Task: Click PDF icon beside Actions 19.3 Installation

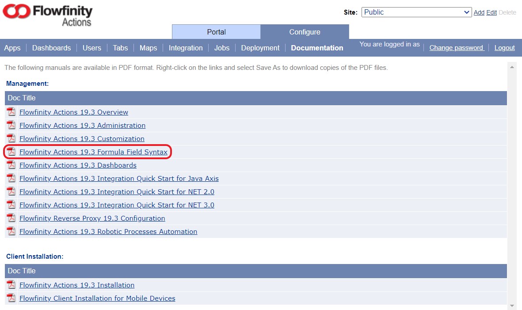Action: click(11, 285)
